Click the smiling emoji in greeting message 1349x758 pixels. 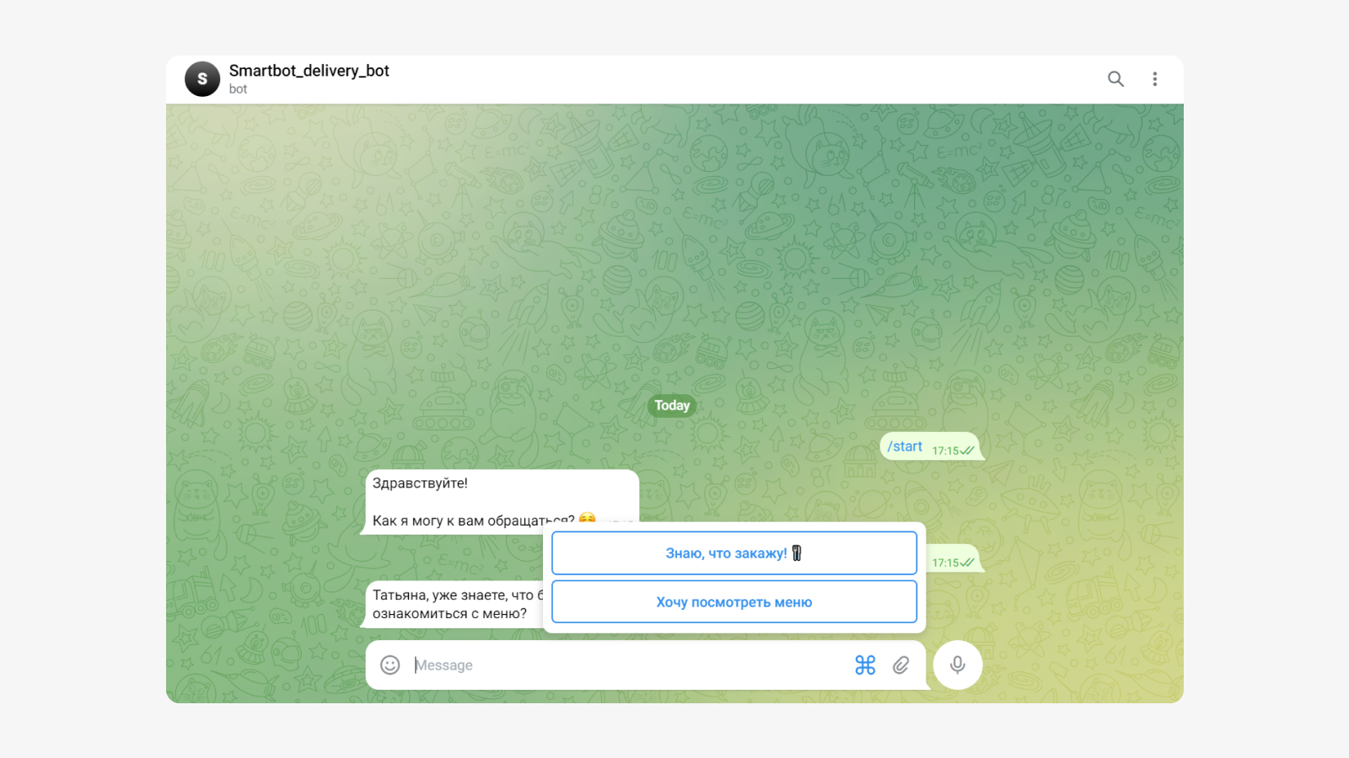click(588, 518)
